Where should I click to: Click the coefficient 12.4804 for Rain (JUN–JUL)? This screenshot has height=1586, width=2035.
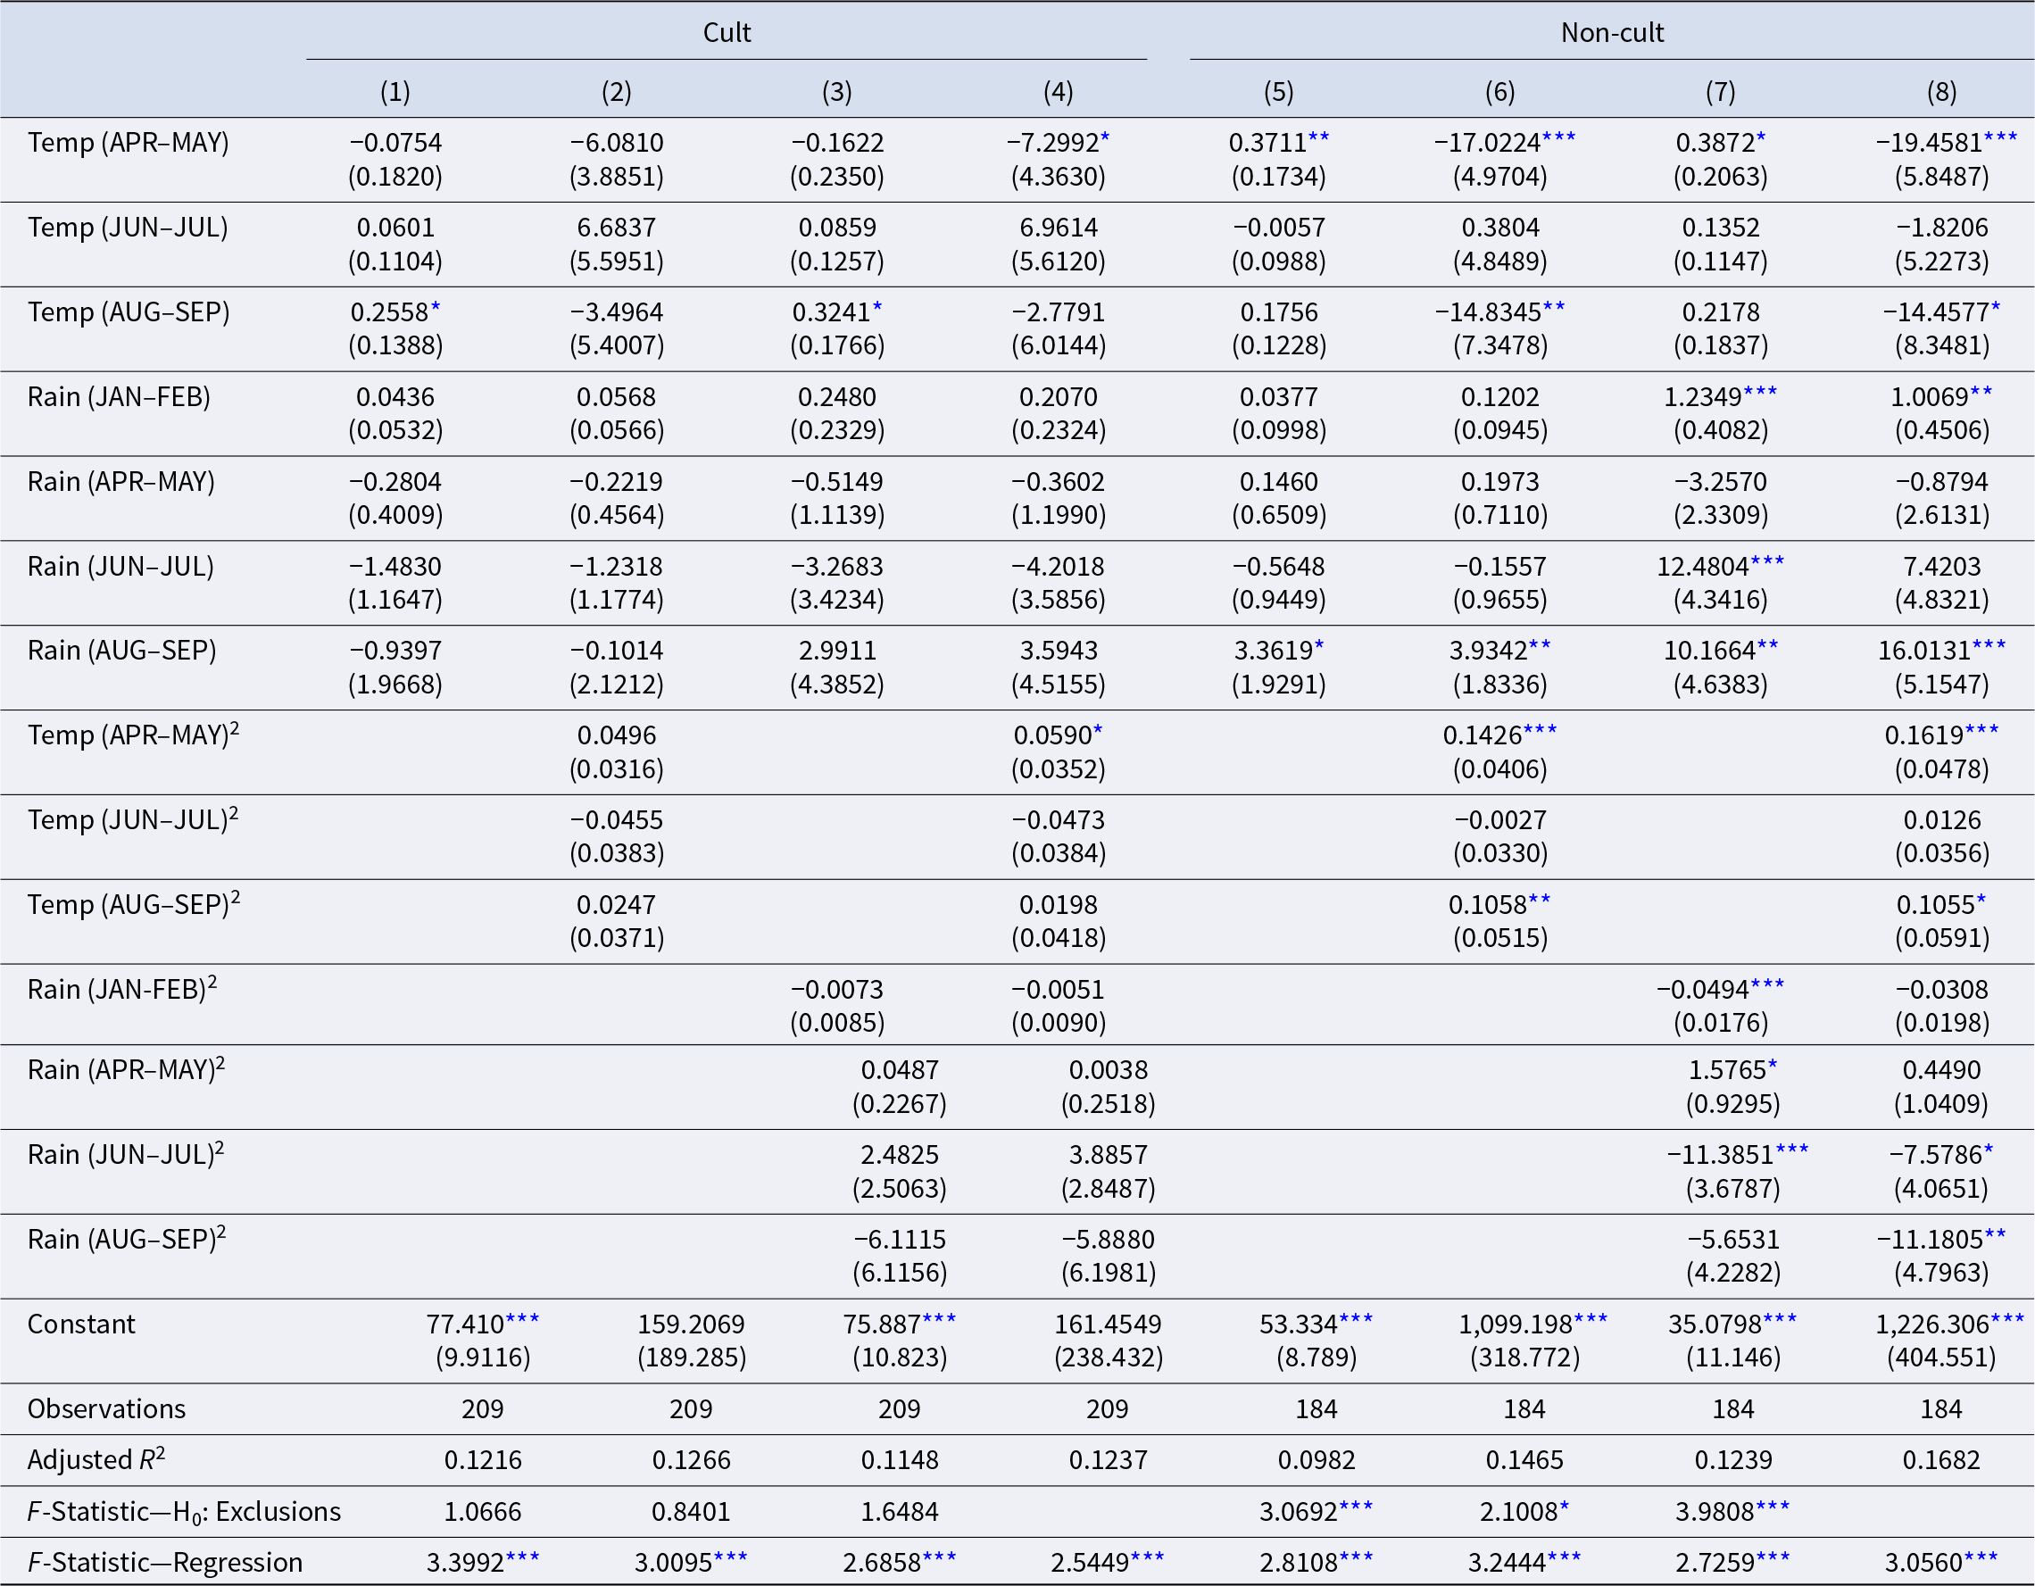point(1703,567)
